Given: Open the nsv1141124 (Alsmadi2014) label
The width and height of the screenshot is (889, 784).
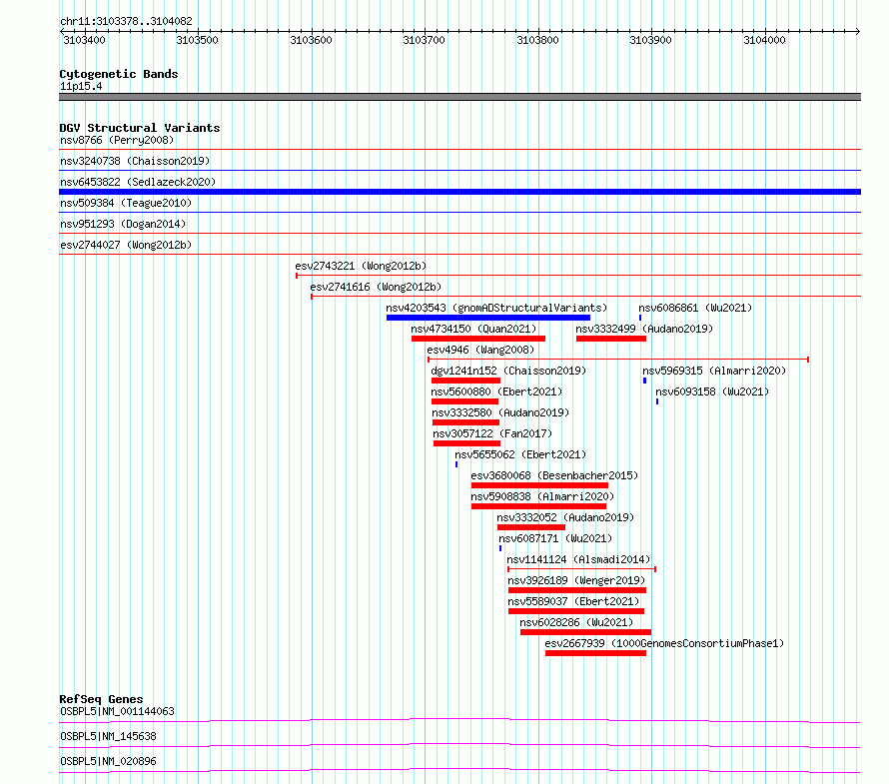Looking at the screenshot, I should [x=578, y=559].
